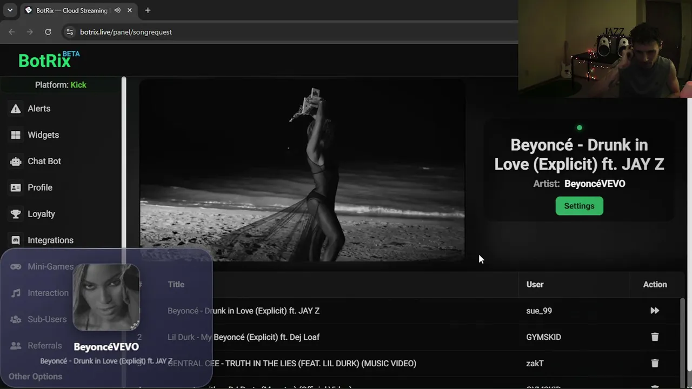Viewport: 692px width, 389px height.
Task: Click the queue row title 'Beyoncé - Drunk in Love'
Action: tap(243, 311)
